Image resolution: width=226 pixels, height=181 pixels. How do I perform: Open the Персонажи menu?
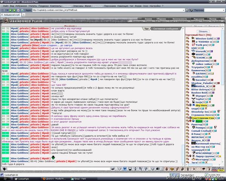tap(110, 6)
